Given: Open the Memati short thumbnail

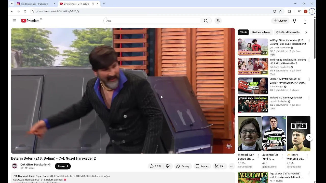Looking at the screenshot, I should (250, 133).
